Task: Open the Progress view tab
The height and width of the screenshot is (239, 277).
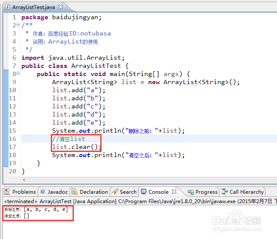Action: pyautogui.click(x=203, y=192)
